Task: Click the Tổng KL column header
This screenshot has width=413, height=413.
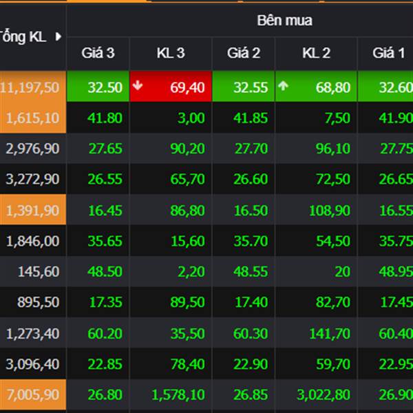Action: click(24, 36)
